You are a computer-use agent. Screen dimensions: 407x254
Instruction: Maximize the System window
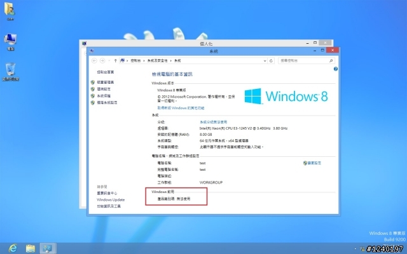click(x=322, y=50)
